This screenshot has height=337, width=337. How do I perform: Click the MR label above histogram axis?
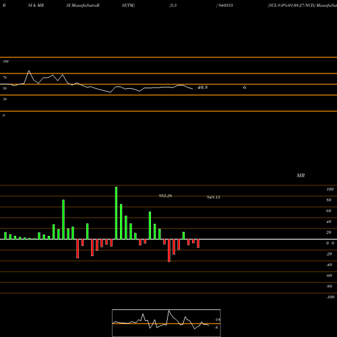click(x=301, y=175)
